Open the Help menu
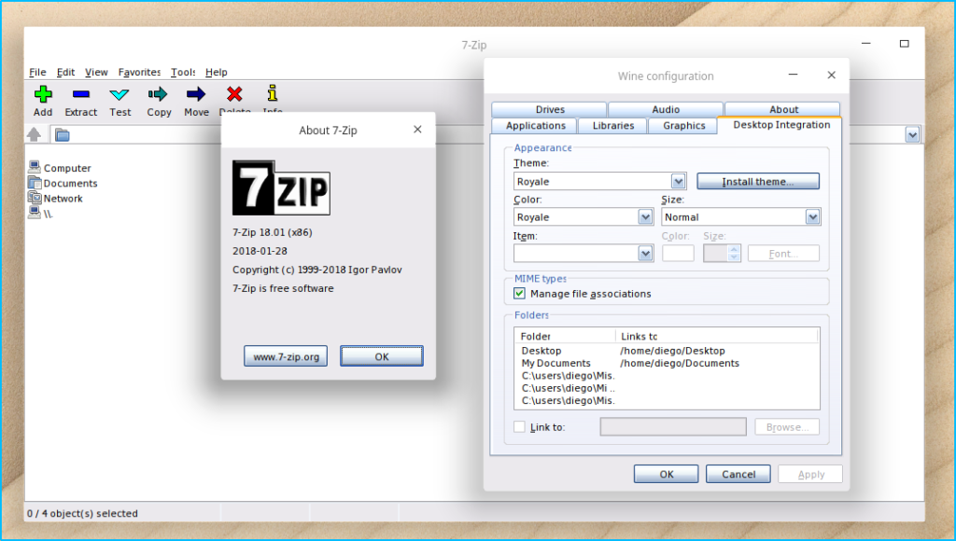The width and height of the screenshot is (956, 541). click(x=217, y=72)
